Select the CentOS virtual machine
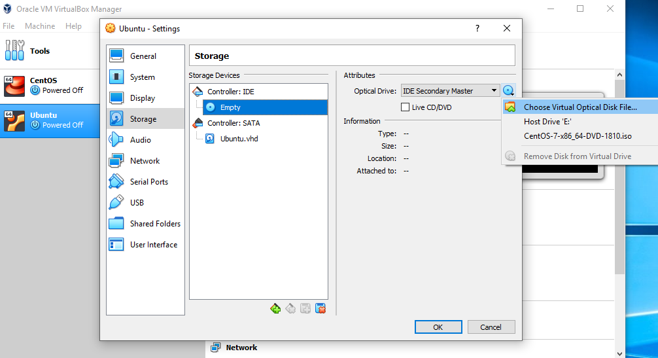 pyautogui.click(x=50, y=86)
